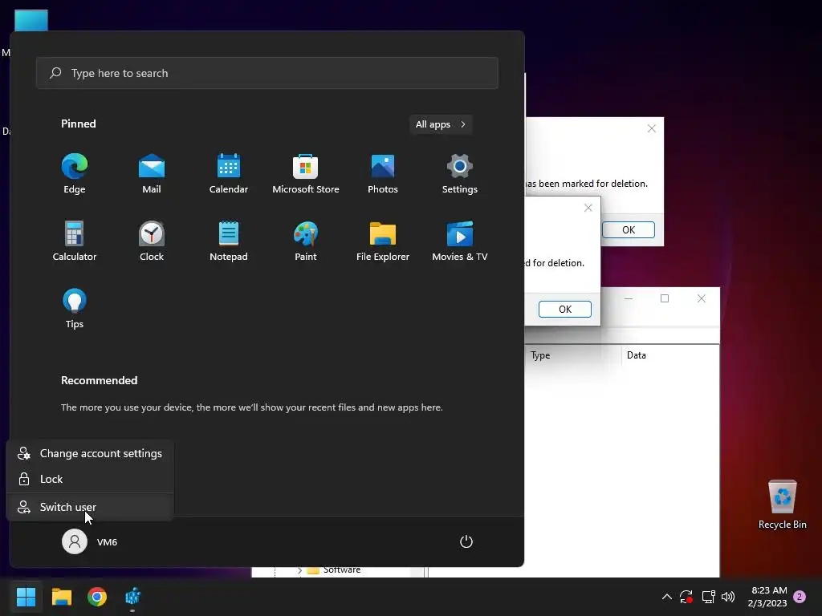Open File Explorer from pinned apps

pos(383,241)
